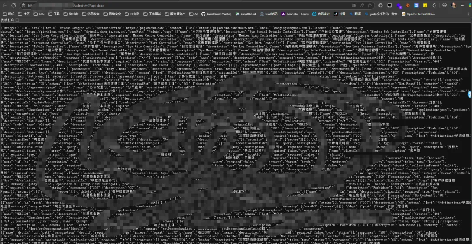Screen dimensions: 472x244
Task: Open the user profile avatar
Action: tap(454, 5)
